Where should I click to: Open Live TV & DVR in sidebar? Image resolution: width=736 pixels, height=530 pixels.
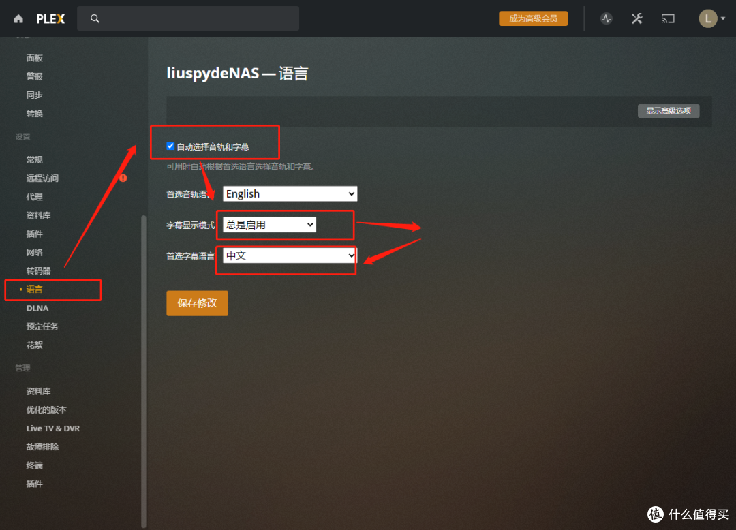click(x=53, y=428)
